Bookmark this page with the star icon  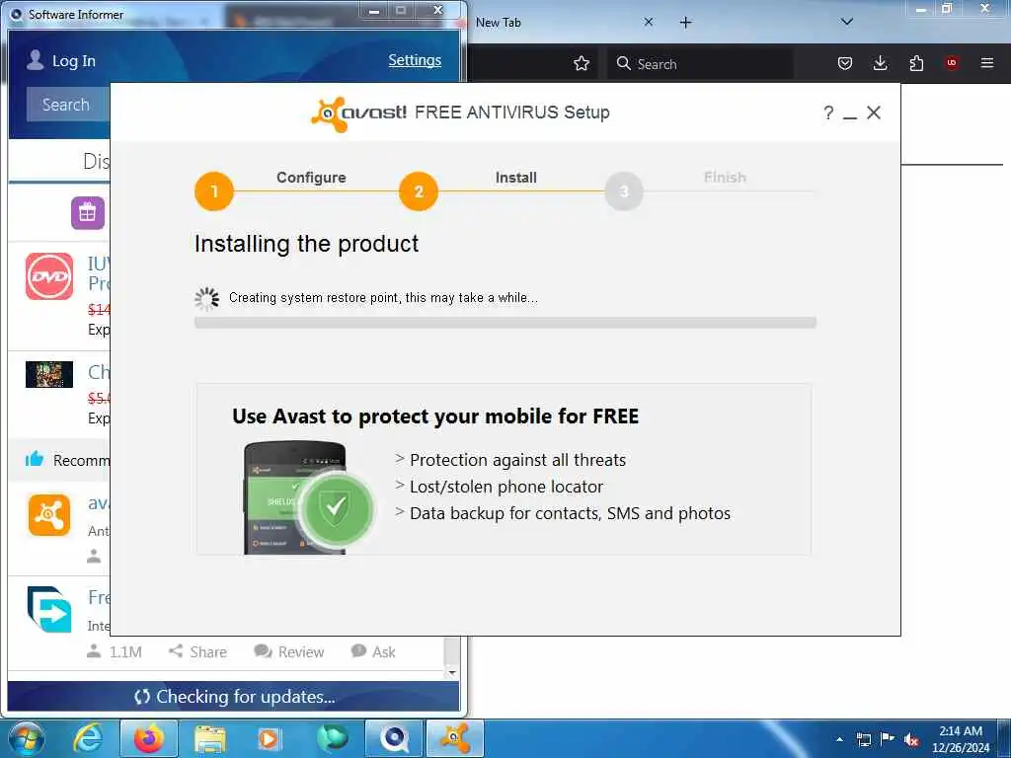[x=582, y=63]
